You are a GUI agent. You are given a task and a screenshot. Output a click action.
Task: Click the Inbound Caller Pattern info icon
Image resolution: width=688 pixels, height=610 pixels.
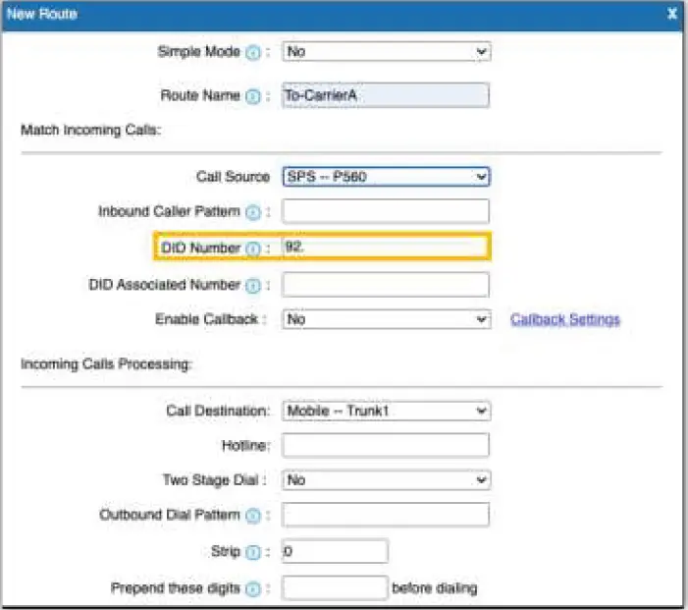pyautogui.click(x=253, y=212)
